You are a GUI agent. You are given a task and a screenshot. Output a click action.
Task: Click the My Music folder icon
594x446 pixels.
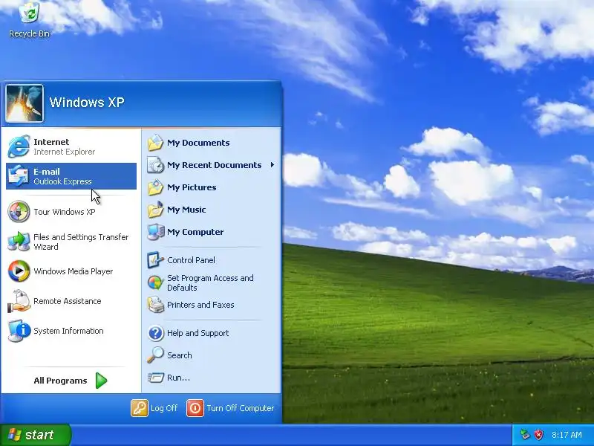[155, 210]
